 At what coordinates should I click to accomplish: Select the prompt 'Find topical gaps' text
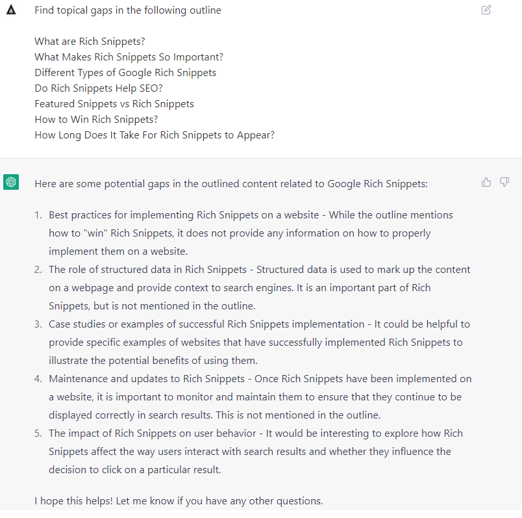coord(127,10)
